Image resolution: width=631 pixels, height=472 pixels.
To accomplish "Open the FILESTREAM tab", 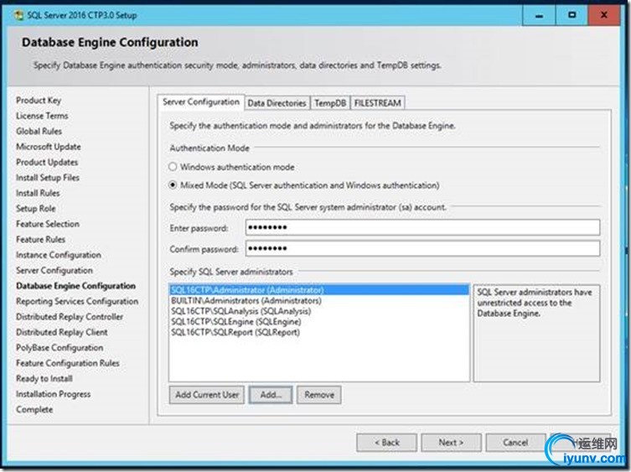I will click(x=377, y=103).
